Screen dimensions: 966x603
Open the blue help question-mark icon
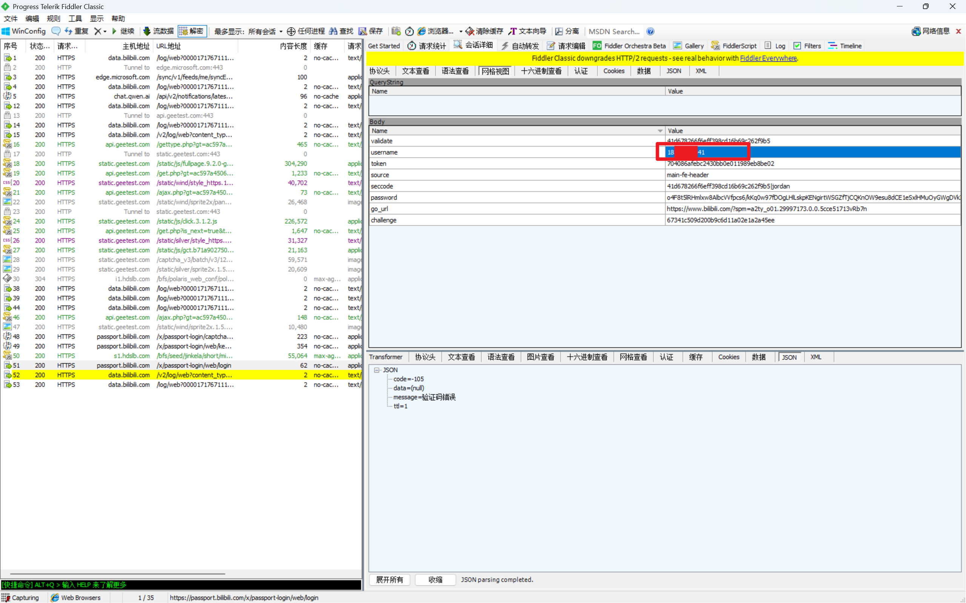tap(650, 31)
